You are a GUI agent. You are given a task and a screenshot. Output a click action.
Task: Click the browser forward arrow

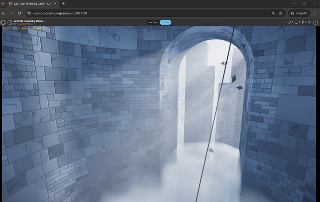tap(12, 13)
